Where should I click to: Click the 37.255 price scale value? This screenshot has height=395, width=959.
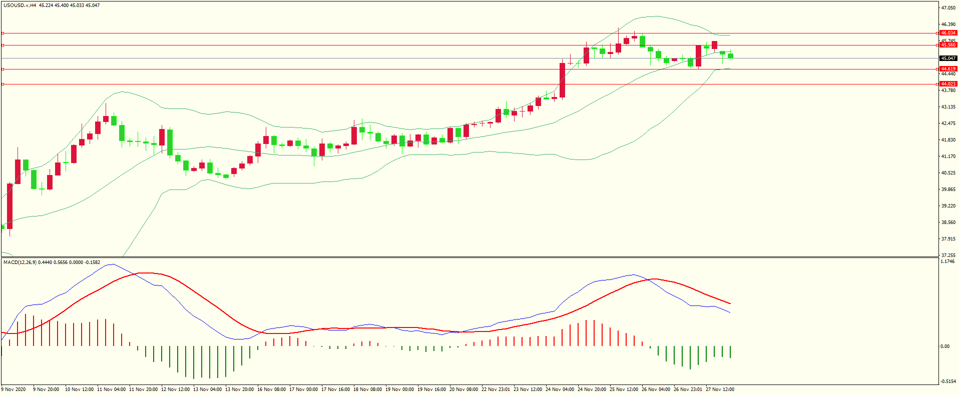948,255
